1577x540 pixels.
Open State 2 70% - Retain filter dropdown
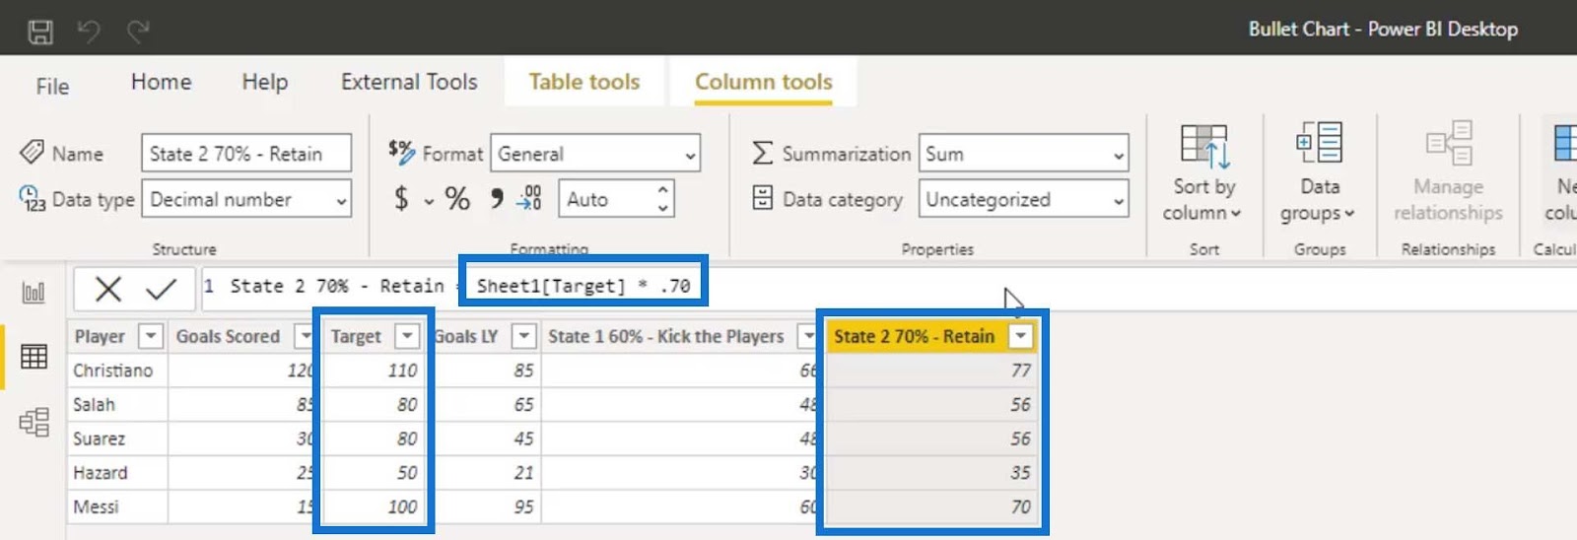(x=1021, y=336)
